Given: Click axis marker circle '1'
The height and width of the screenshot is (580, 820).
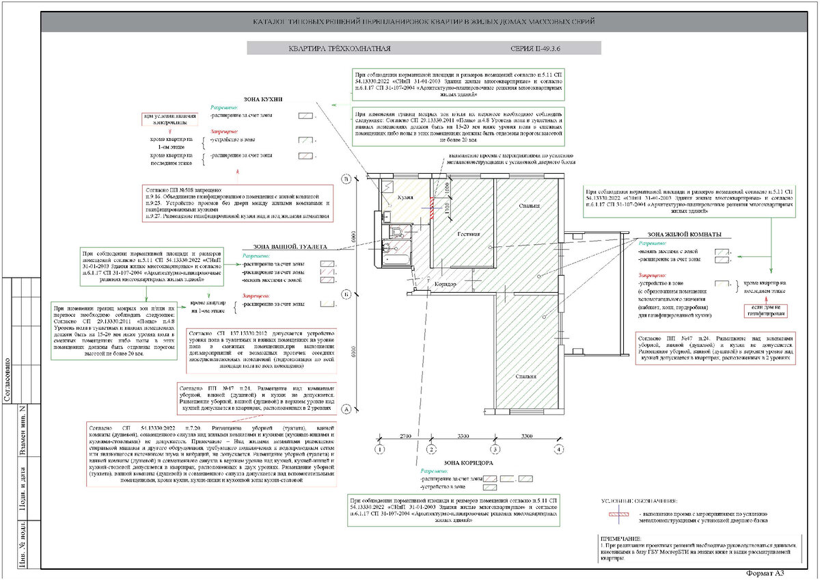Looking at the screenshot, I should (381, 450).
